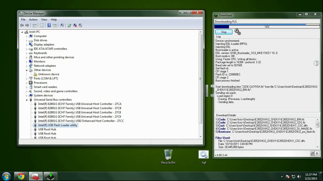The width and height of the screenshot is (323, 181).
Task: Toggle the Show/Hide Action Pane toolbar icon
Action: (x=55, y=25)
